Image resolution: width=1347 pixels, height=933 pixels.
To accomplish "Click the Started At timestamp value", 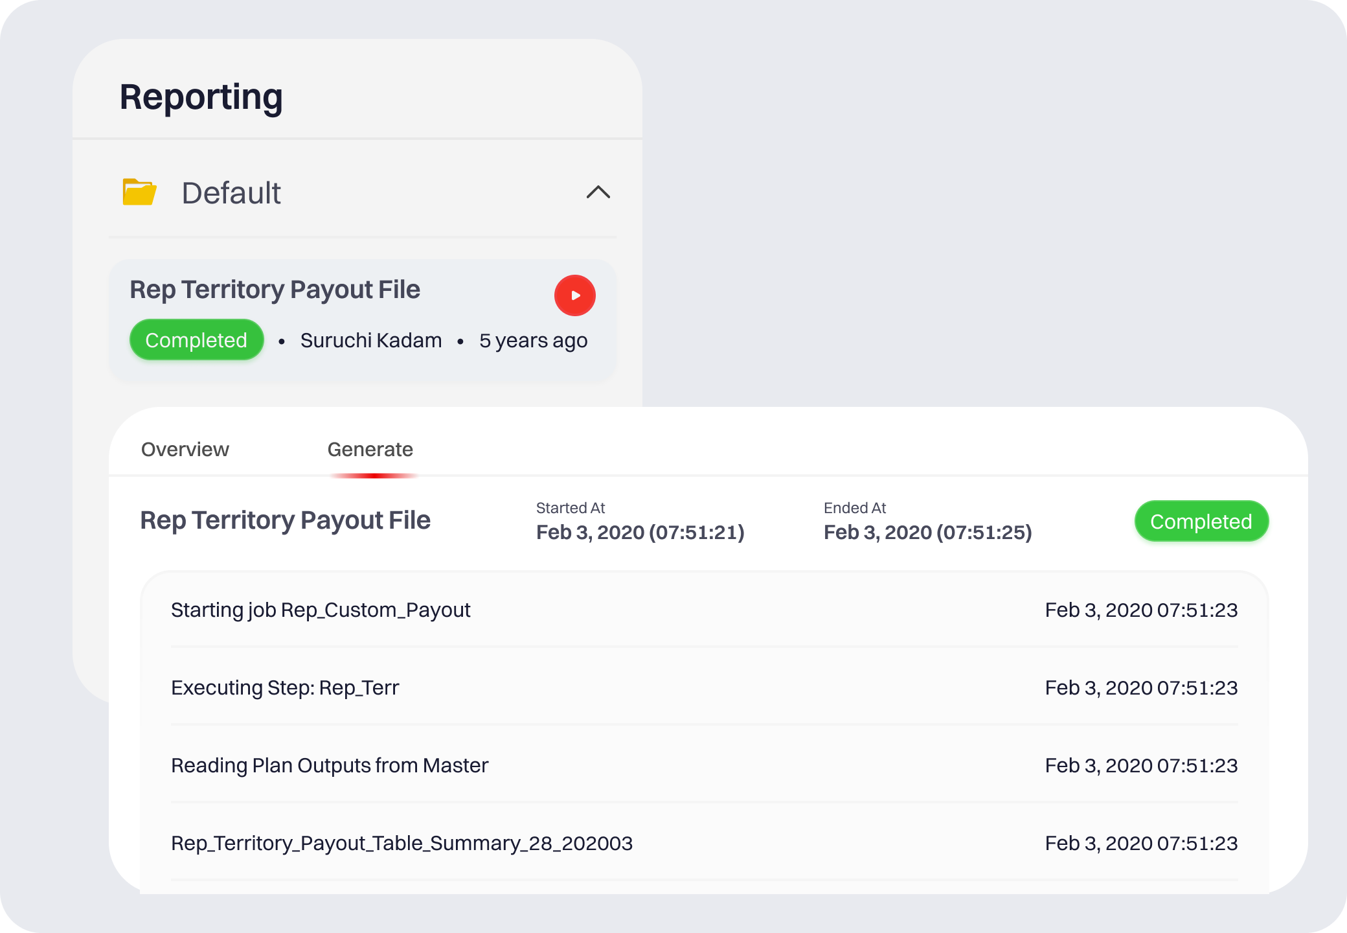I will pos(640,532).
